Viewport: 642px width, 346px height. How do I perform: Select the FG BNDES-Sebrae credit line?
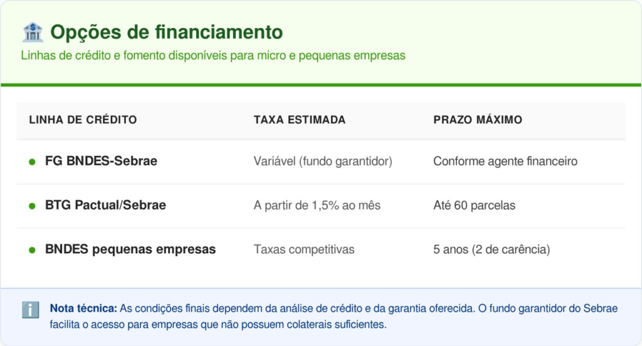click(x=101, y=161)
